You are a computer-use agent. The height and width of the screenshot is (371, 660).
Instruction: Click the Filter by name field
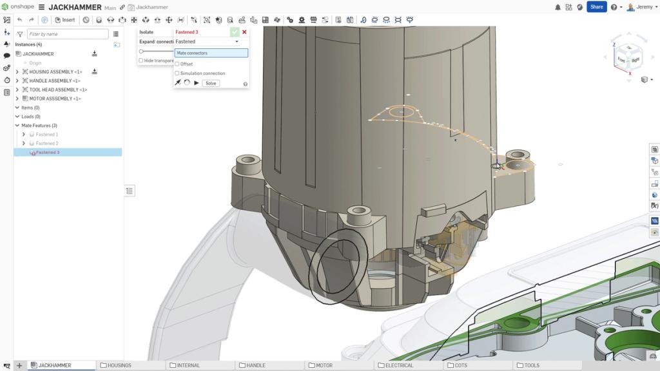pyautogui.click(x=68, y=33)
